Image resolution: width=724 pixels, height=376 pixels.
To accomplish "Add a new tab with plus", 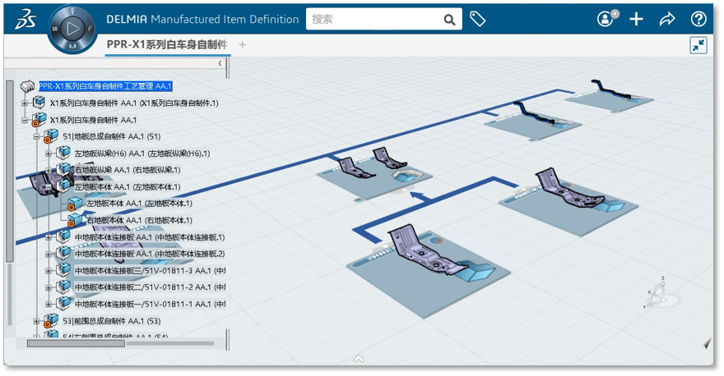I will tap(243, 44).
